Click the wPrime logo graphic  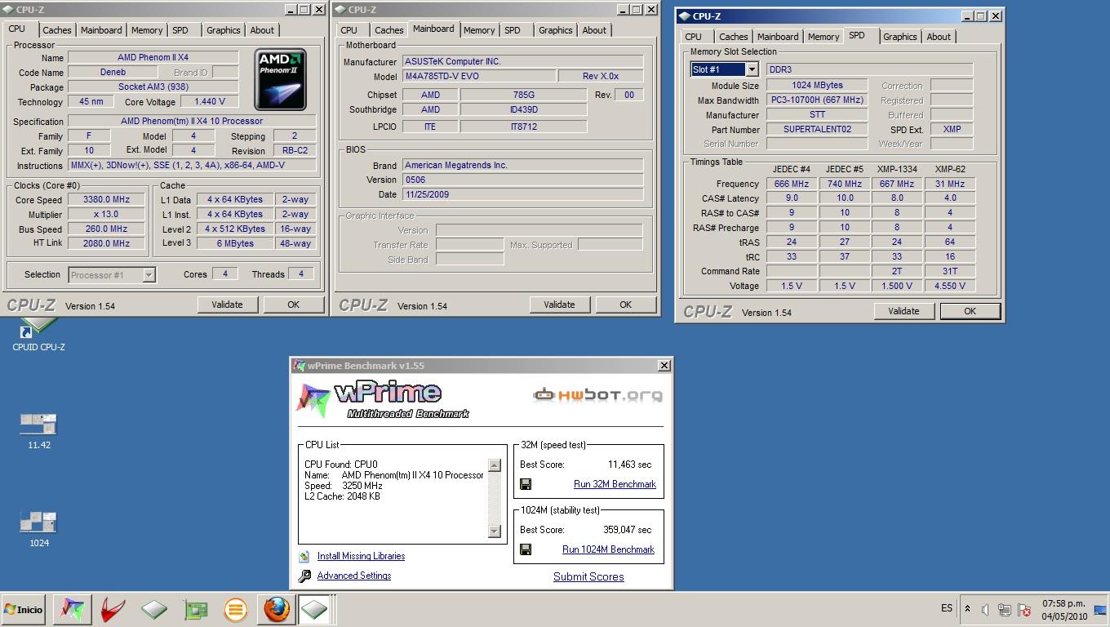click(382, 400)
